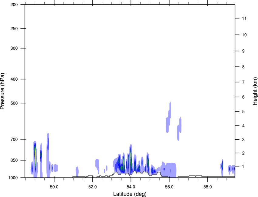Select the 250 pressure tick label
This screenshot has width=258, height=197.
pyautogui.click(x=14, y=29)
